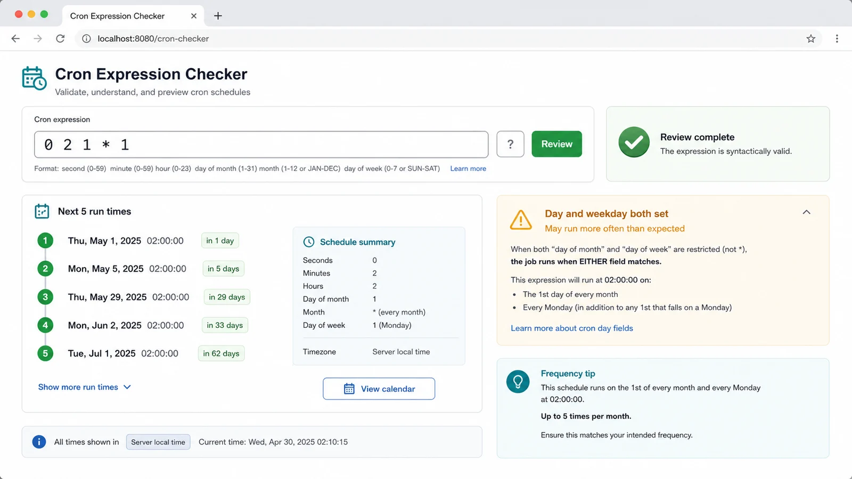Go back to the previous page
Image resolution: width=852 pixels, height=479 pixels.
point(15,38)
